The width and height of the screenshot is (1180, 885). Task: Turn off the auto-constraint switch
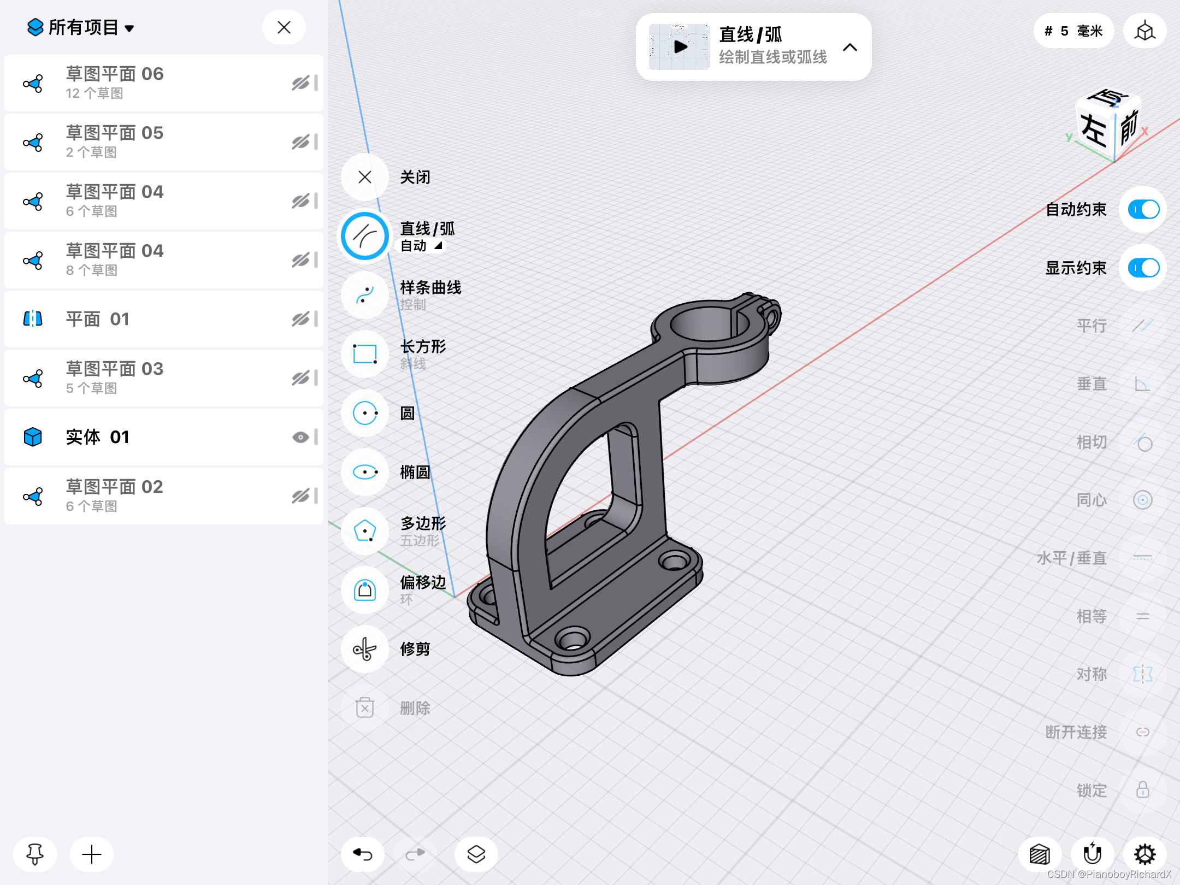tap(1143, 209)
